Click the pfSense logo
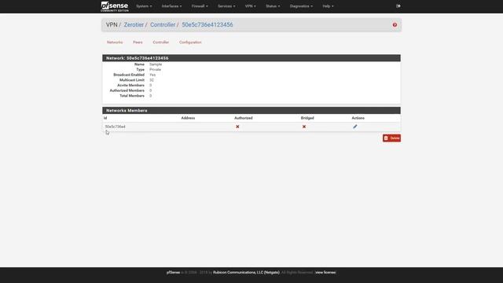This screenshot has width=503, height=283. click(115, 6)
